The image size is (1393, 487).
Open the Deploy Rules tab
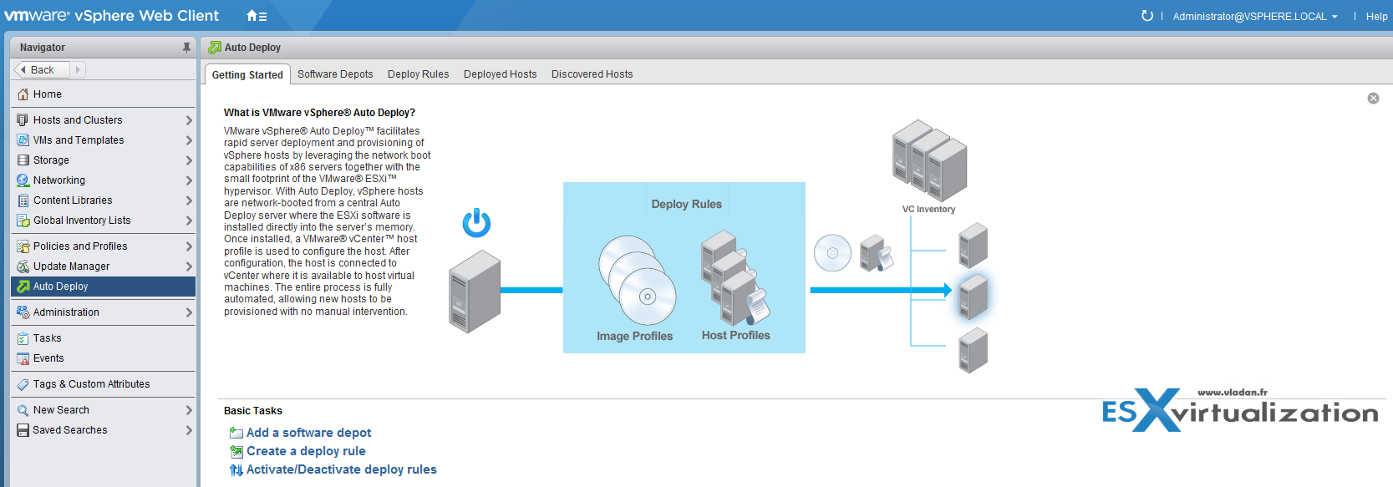[x=418, y=74]
